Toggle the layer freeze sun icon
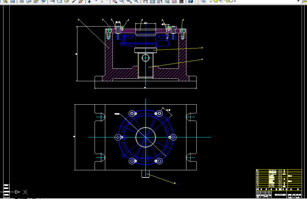 [216, 1]
